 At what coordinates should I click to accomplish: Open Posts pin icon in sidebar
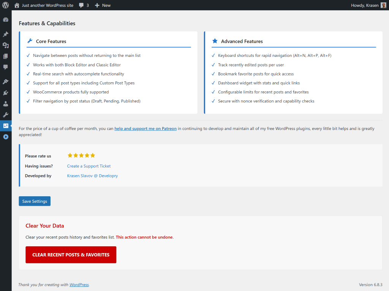pos(6,34)
